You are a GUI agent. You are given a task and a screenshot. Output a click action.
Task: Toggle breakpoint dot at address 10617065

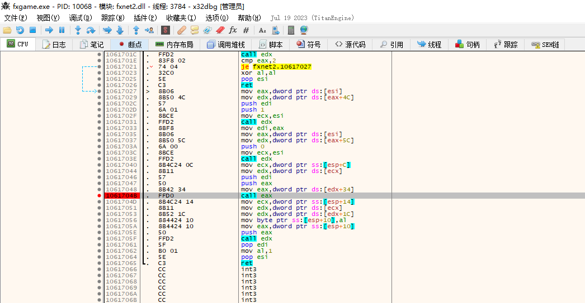click(99, 263)
